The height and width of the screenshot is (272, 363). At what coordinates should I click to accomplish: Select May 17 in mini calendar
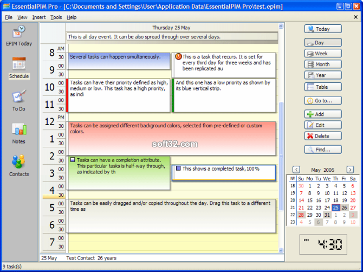coord(327,200)
